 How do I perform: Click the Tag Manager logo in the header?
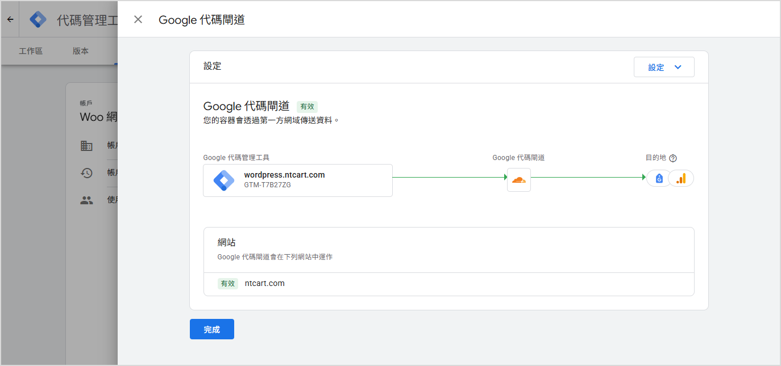pos(39,20)
